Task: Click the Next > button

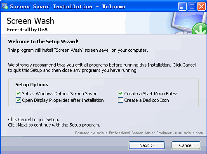Action: click(147, 145)
